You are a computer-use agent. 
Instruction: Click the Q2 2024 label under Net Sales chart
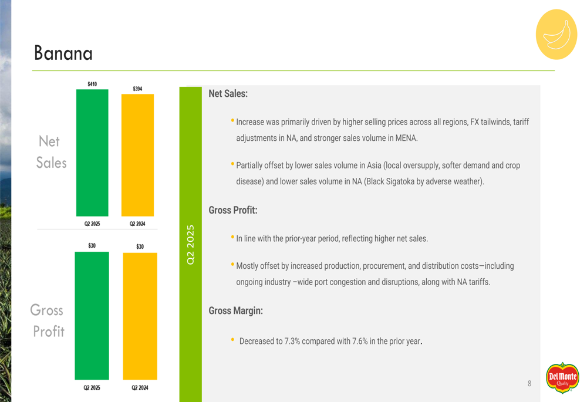(x=137, y=224)
